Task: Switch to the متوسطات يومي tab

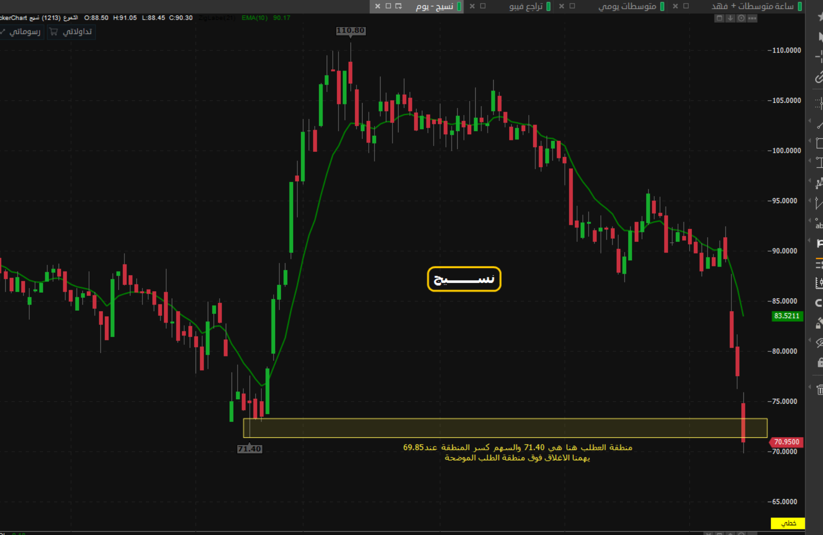Action: click(627, 6)
